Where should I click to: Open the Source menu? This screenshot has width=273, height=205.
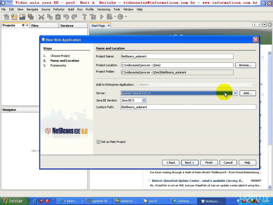coord(46,9)
